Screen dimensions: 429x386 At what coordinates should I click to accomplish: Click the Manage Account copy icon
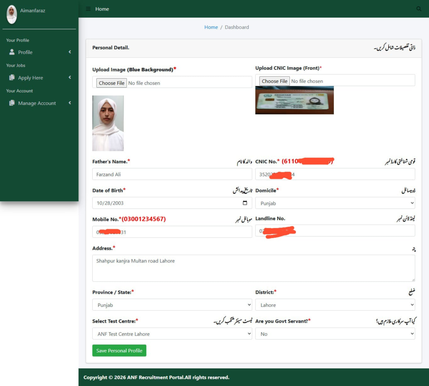tap(12, 103)
